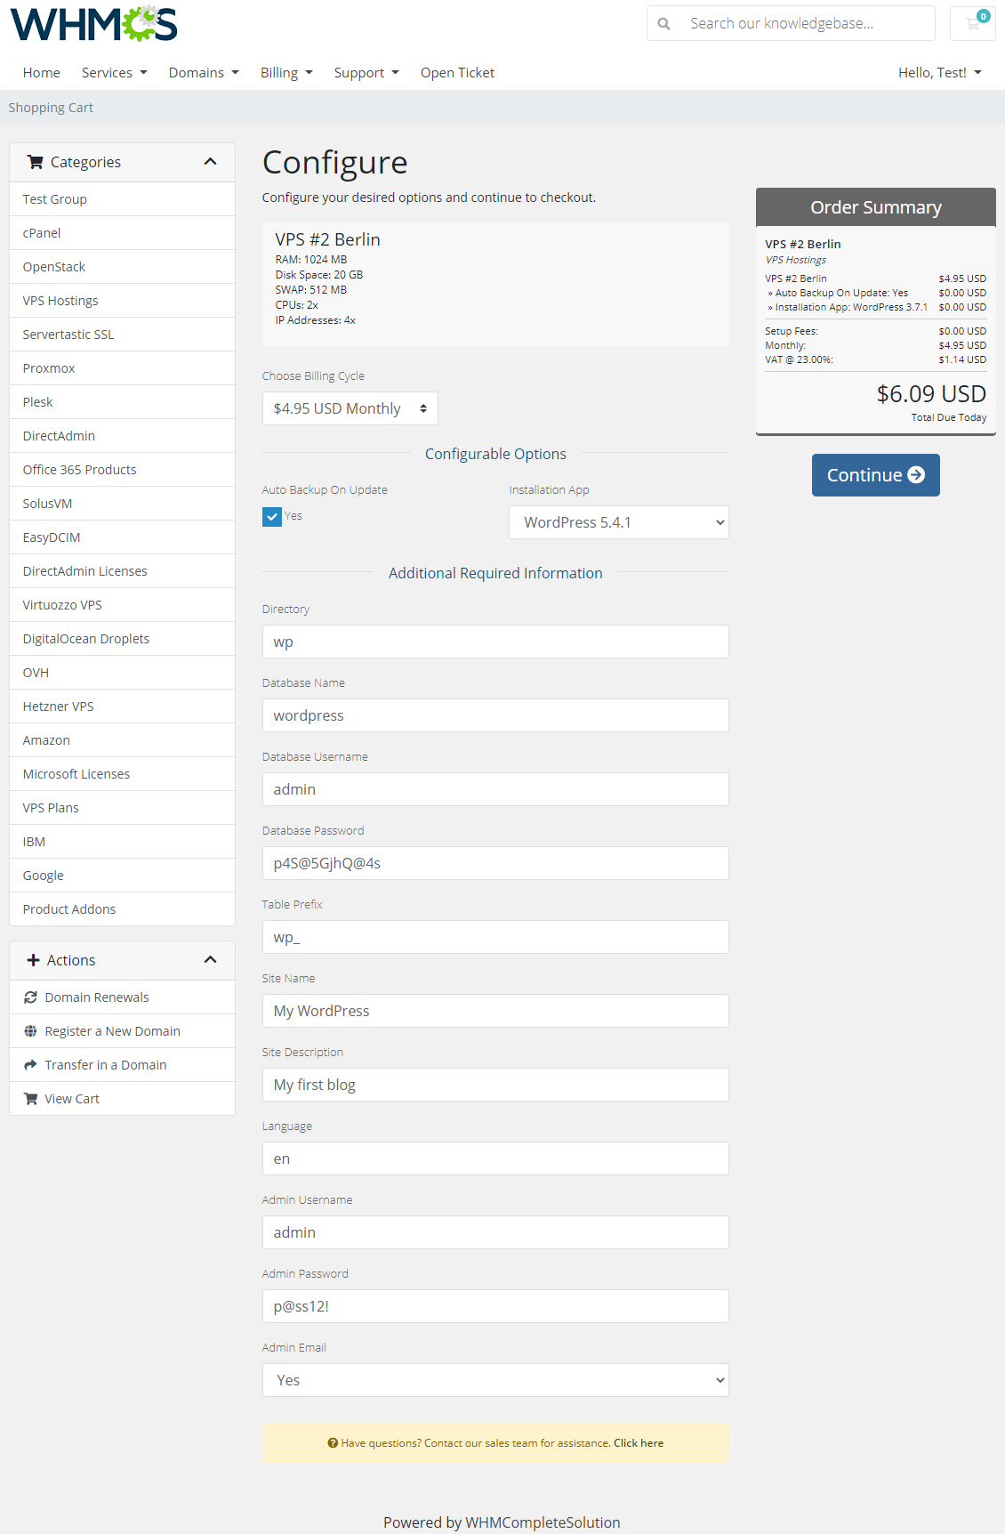Open the Installation App dropdown

618,522
